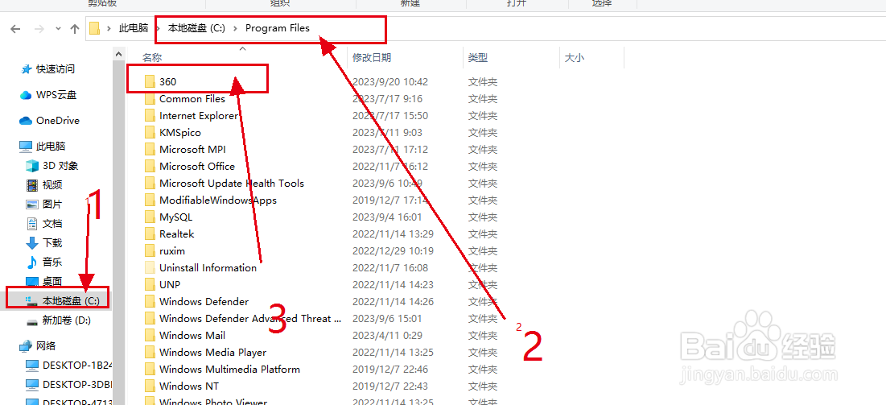Image resolution: width=886 pixels, height=405 pixels.
Task: Select the 360 folder
Action: [168, 81]
